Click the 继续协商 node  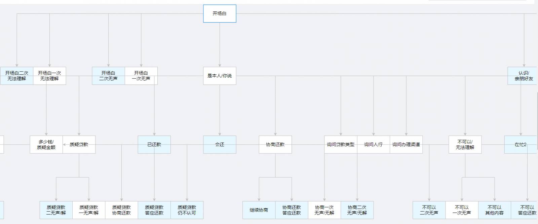point(259,210)
